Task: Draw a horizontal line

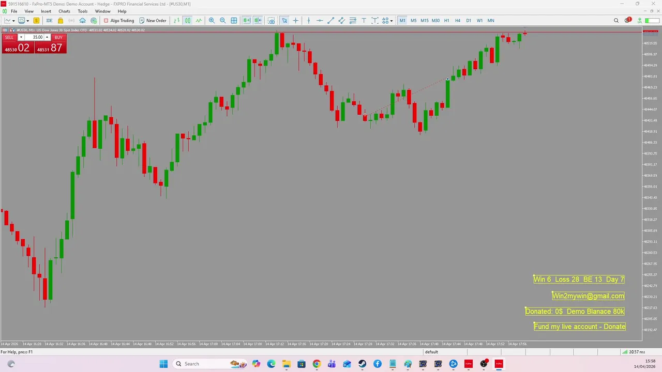Action: (320, 21)
